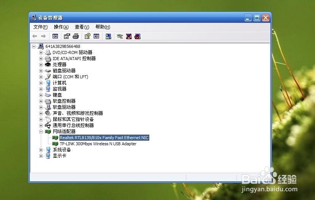Viewport: 315px width, 200px height.
Task: Click the COM and LPT ports icon
Action: (x=48, y=77)
